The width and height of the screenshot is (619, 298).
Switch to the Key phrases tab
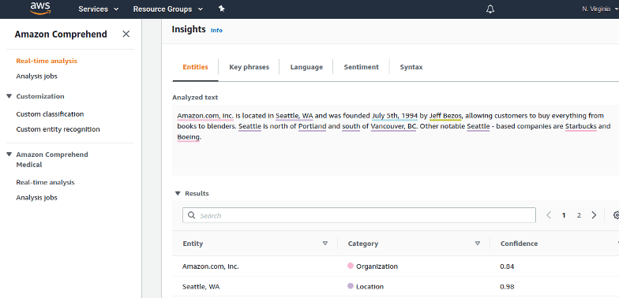click(x=249, y=67)
